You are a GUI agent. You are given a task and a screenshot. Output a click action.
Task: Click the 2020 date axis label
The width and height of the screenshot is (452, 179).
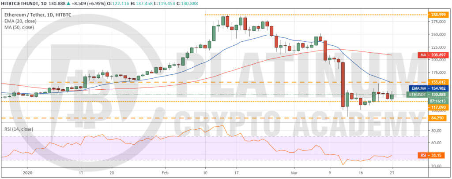[28, 173]
